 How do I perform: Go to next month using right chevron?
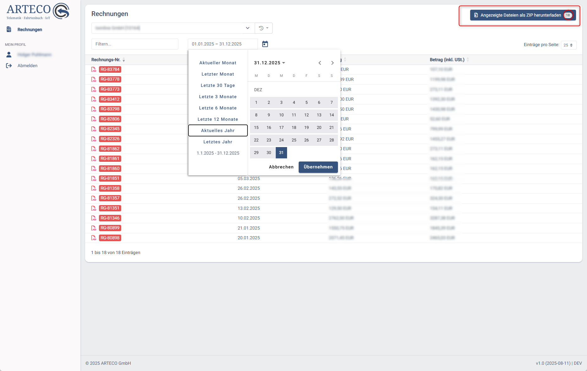[332, 63]
